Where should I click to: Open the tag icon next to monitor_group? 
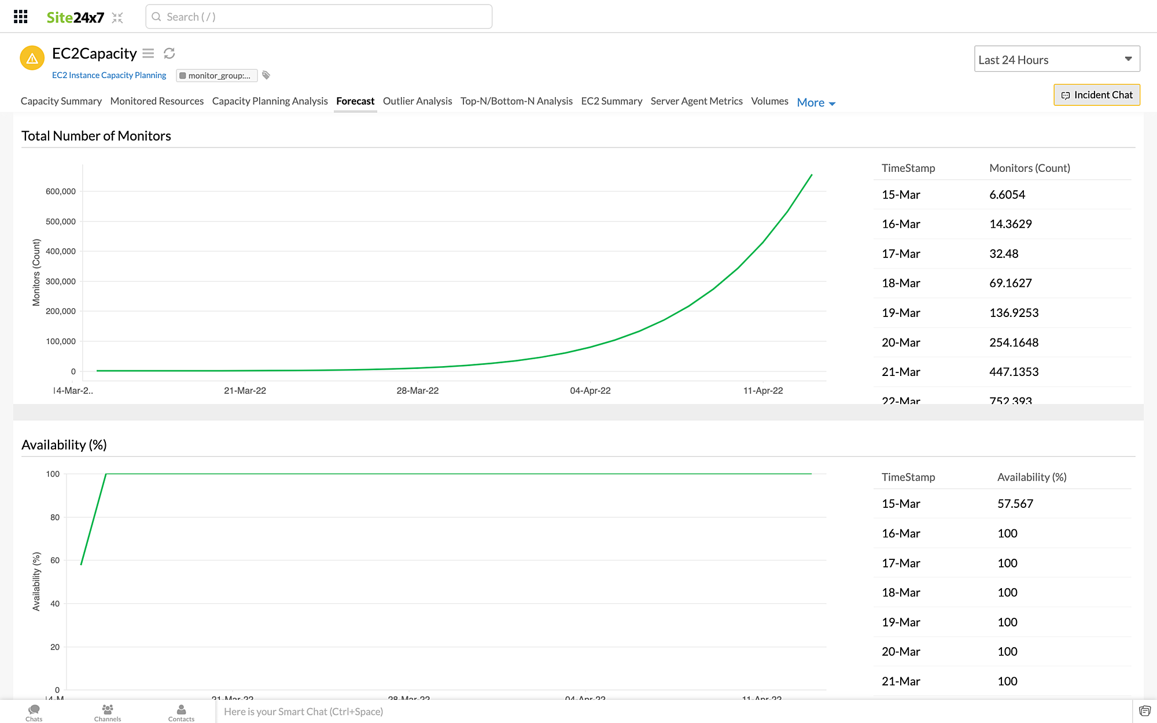point(266,75)
